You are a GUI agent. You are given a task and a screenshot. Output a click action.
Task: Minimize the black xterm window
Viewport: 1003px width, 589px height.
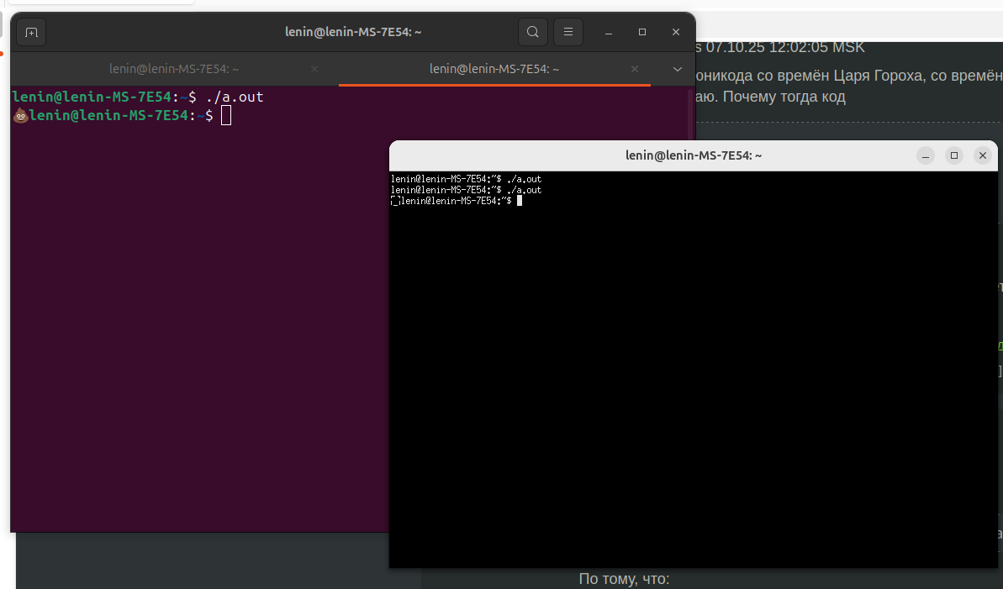point(926,155)
